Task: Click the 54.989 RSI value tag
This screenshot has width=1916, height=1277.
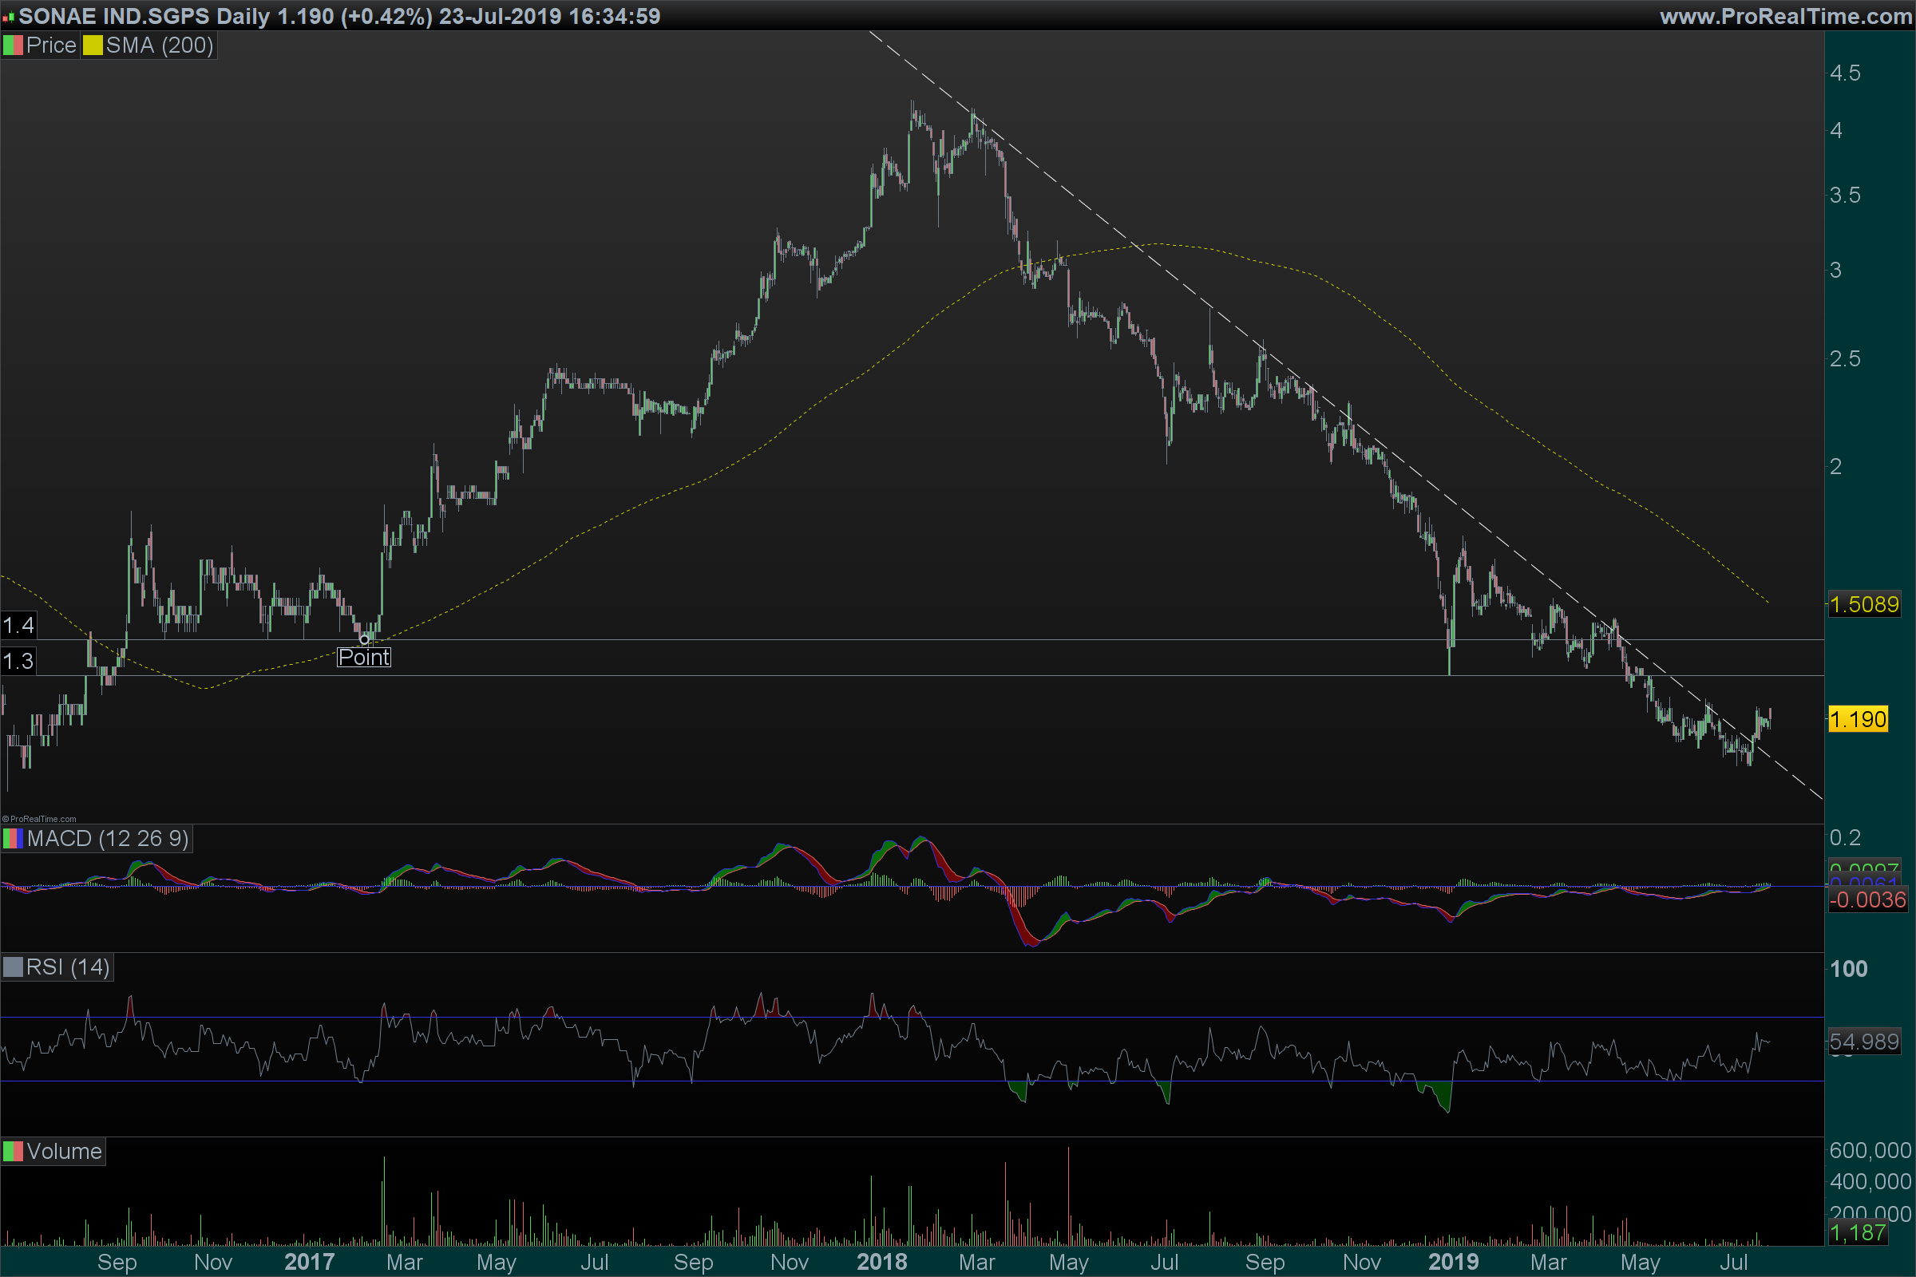Action: [1864, 1042]
